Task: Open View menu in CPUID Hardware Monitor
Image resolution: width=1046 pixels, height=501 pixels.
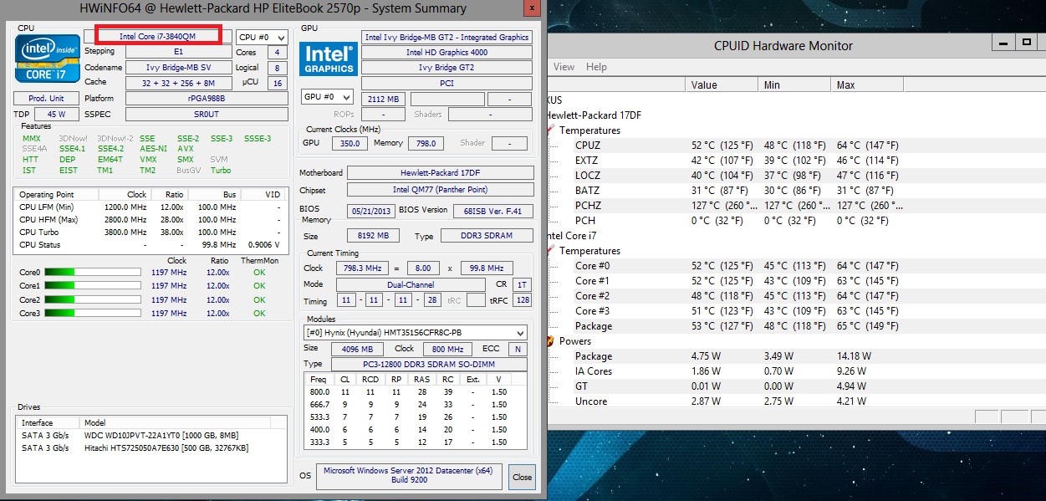Action: (x=564, y=67)
